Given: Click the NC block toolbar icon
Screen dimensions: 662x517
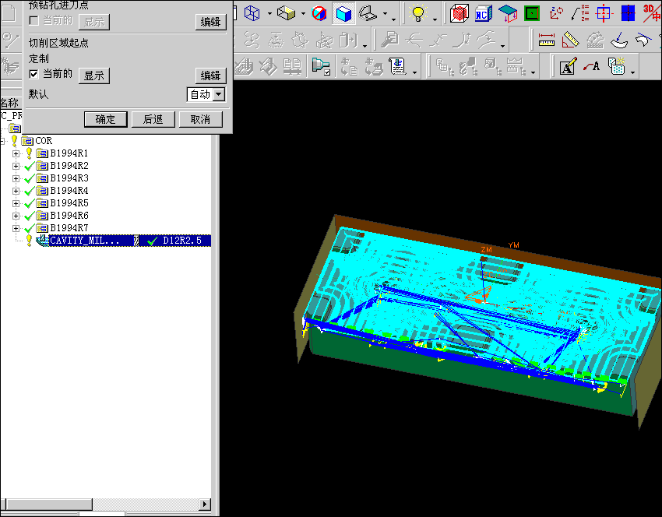Looking at the screenshot, I should pos(482,13).
